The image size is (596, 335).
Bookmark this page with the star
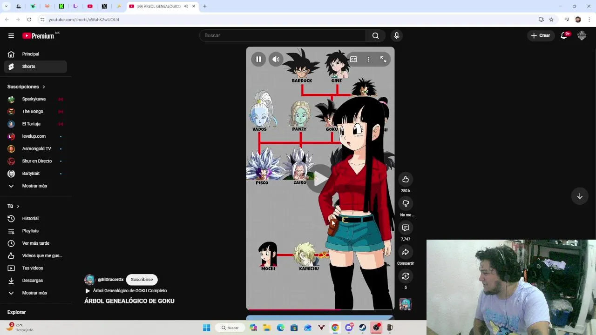(x=551, y=20)
